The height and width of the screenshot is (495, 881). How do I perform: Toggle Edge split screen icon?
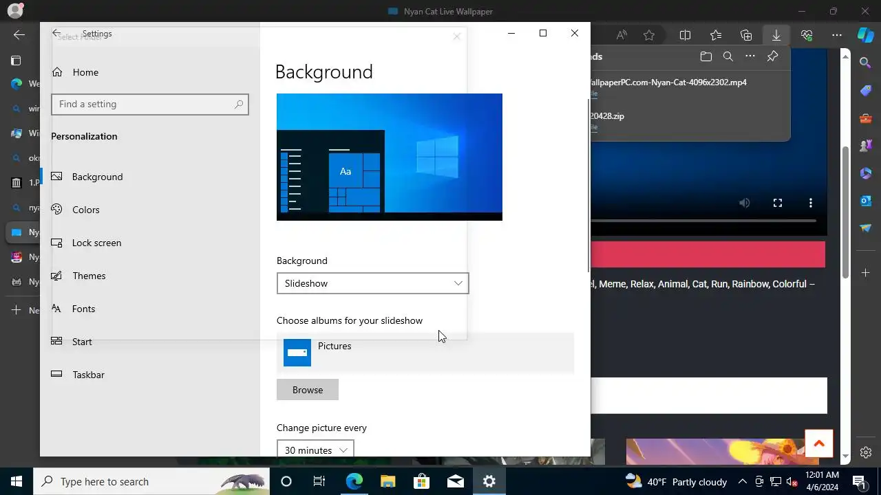[685, 35]
